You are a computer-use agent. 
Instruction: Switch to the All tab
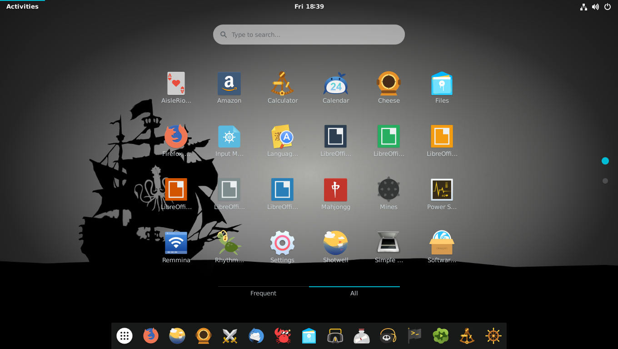[354, 293]
